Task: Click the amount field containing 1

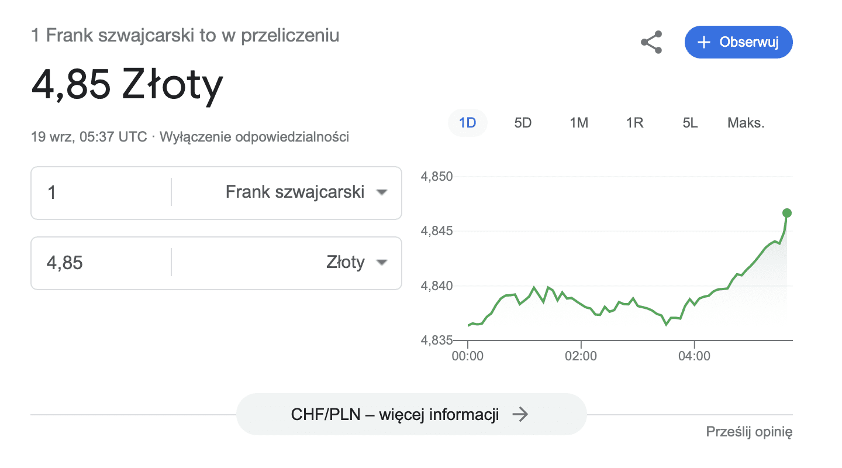Action: click(x=101, y=192)
